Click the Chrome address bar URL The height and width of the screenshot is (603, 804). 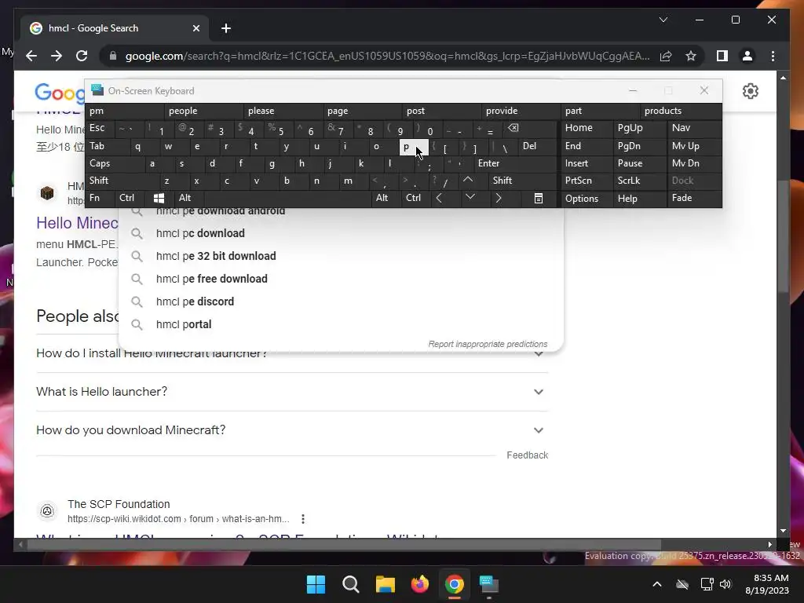[x=387, y=56]
